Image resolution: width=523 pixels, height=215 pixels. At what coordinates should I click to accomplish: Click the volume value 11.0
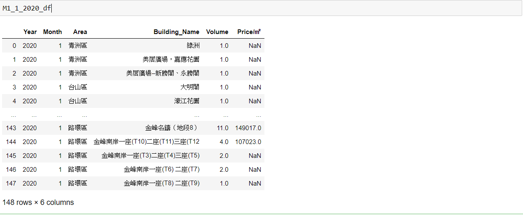(x=223, y=128)
